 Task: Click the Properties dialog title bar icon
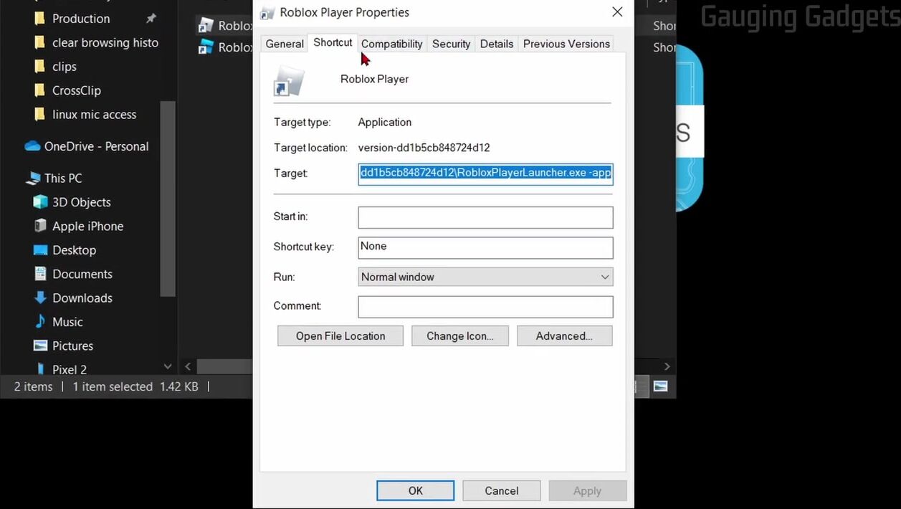(267, 12)
